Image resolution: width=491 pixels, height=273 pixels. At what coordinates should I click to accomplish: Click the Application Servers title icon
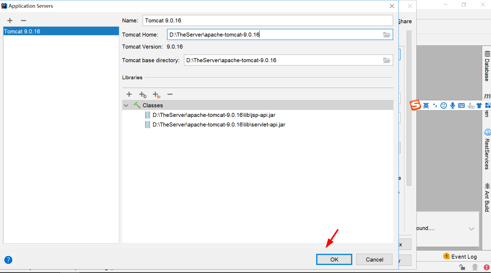4,6
